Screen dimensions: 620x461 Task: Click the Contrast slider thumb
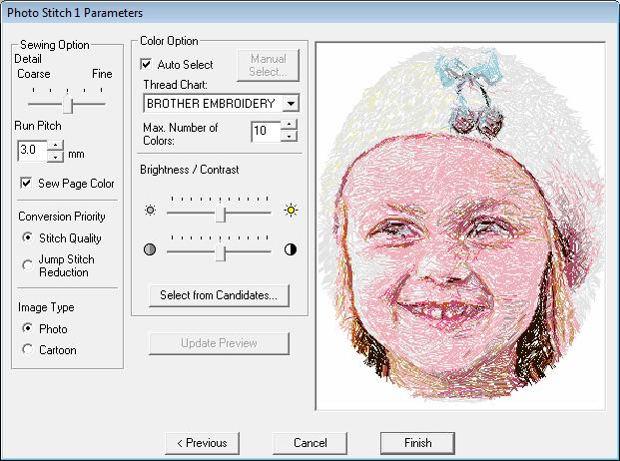[x=221, y=253]
